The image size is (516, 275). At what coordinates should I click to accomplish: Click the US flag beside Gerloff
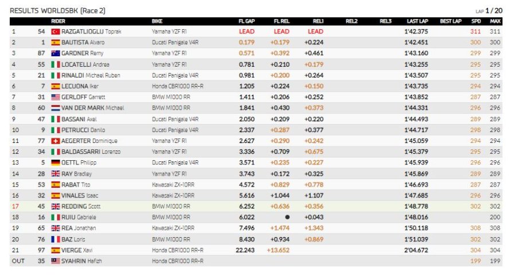pos(56,97)
